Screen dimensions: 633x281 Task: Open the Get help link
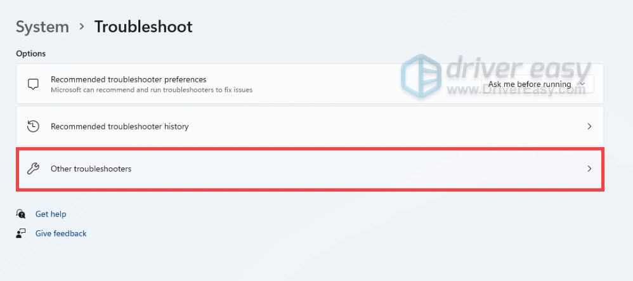(x=51, y=214)
